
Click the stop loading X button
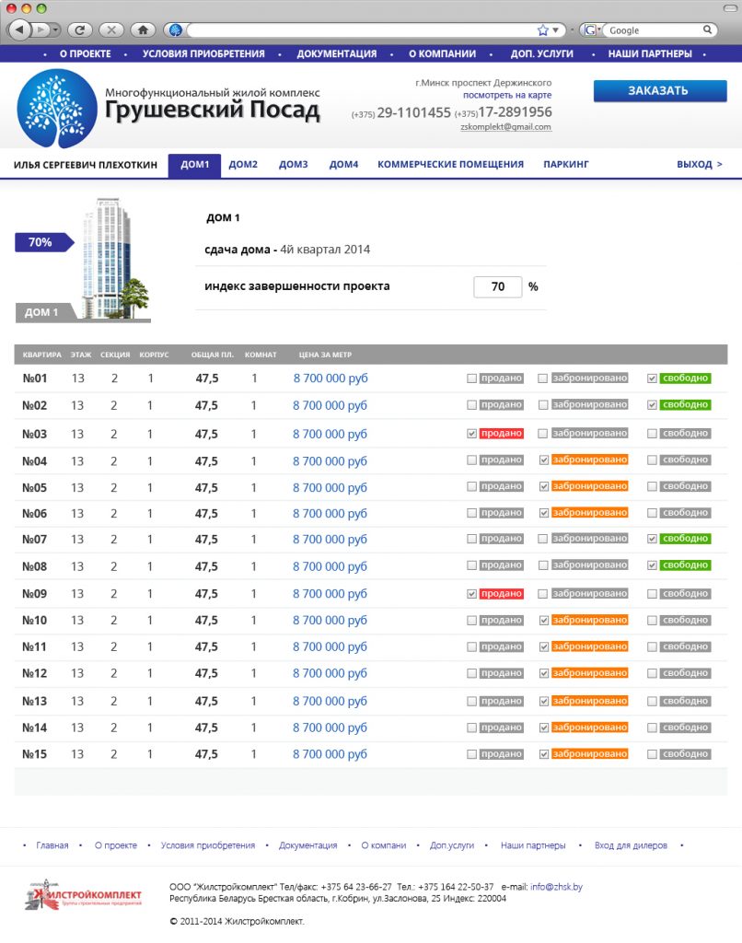[111, 30]
